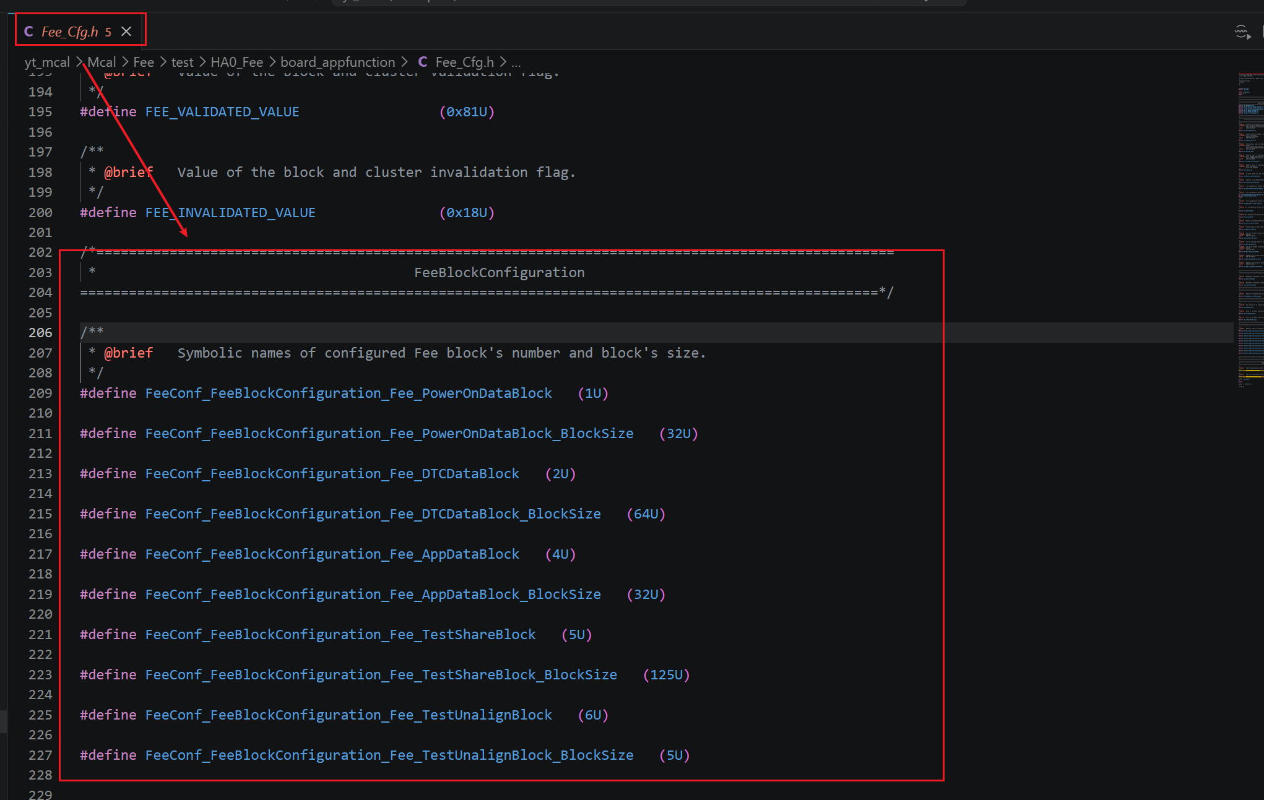Click the Fee breadcrumb folder
This screenshot has height=800, width=1264.
pyautogui.click(x=144, y=62)
